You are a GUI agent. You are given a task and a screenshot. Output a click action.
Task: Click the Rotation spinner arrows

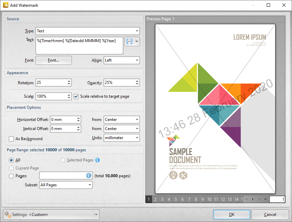(69, 83)
